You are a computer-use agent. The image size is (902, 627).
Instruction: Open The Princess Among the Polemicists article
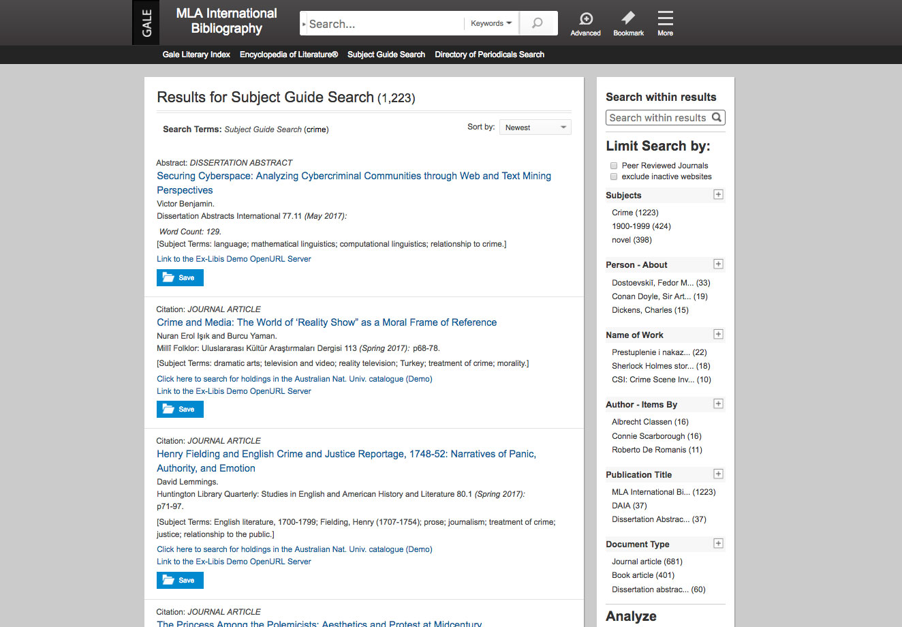pos(319,623)
